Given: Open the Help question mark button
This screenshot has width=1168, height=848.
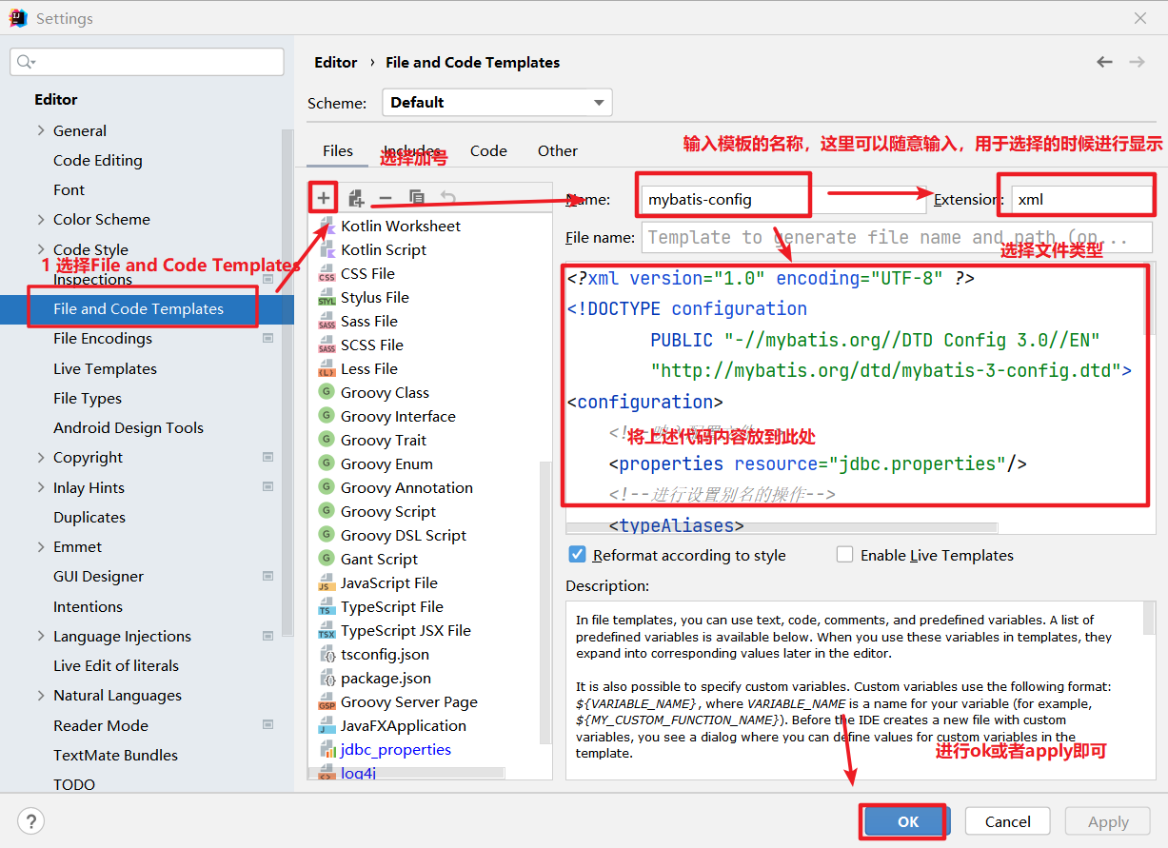Looking at the screenshot, I should [x=30, y=821].
